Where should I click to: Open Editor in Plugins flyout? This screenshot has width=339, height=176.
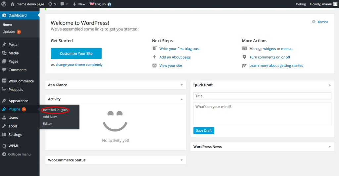click(47, 124)
